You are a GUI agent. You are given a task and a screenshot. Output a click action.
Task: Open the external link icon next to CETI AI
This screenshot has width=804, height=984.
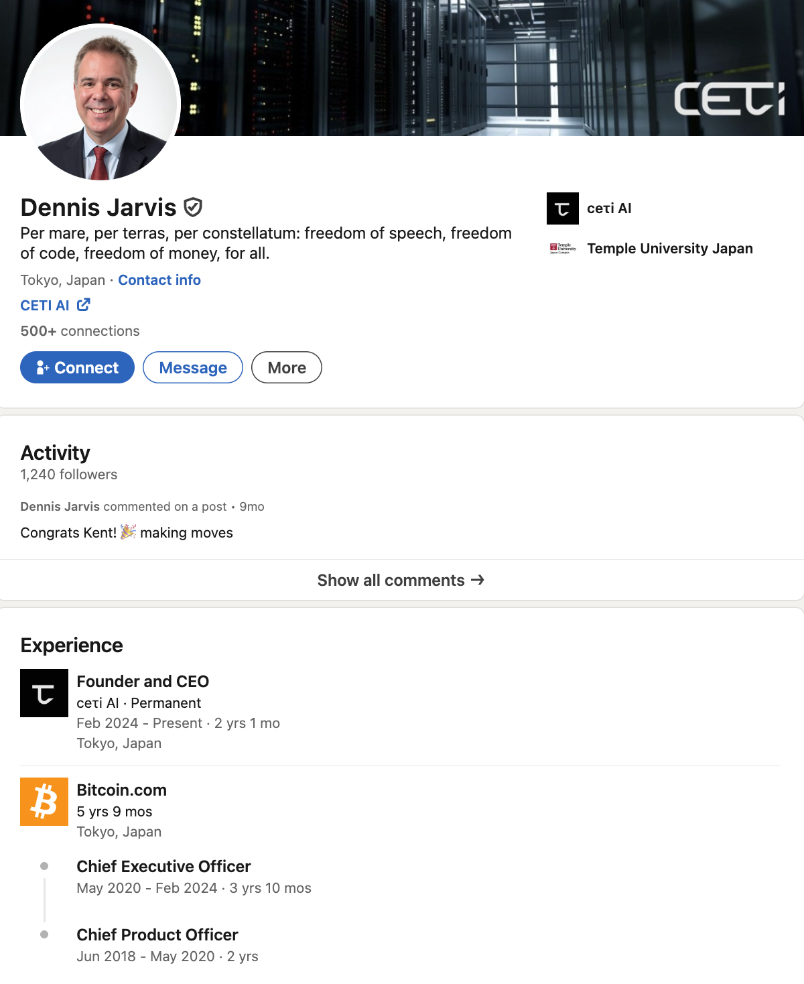[83, 305]
